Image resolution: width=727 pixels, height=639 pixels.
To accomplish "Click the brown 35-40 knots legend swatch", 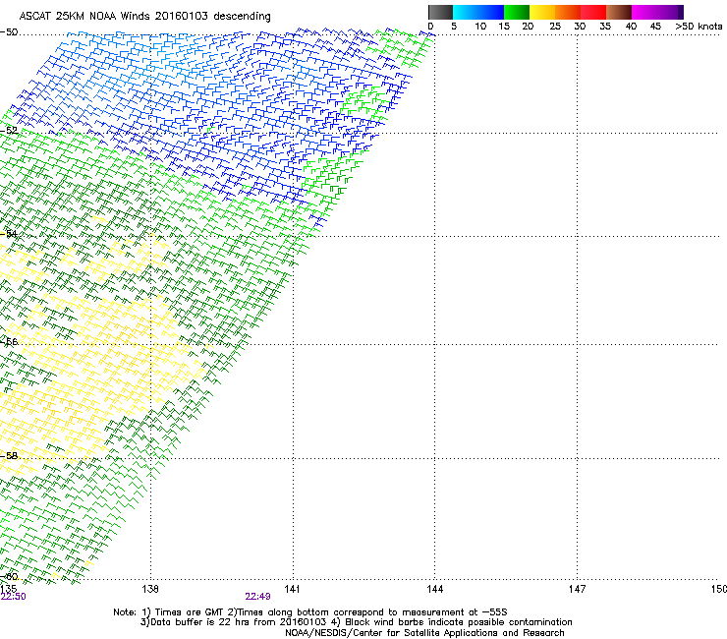I will (619, 12).
